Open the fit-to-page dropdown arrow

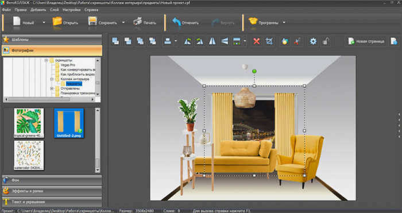245,41
